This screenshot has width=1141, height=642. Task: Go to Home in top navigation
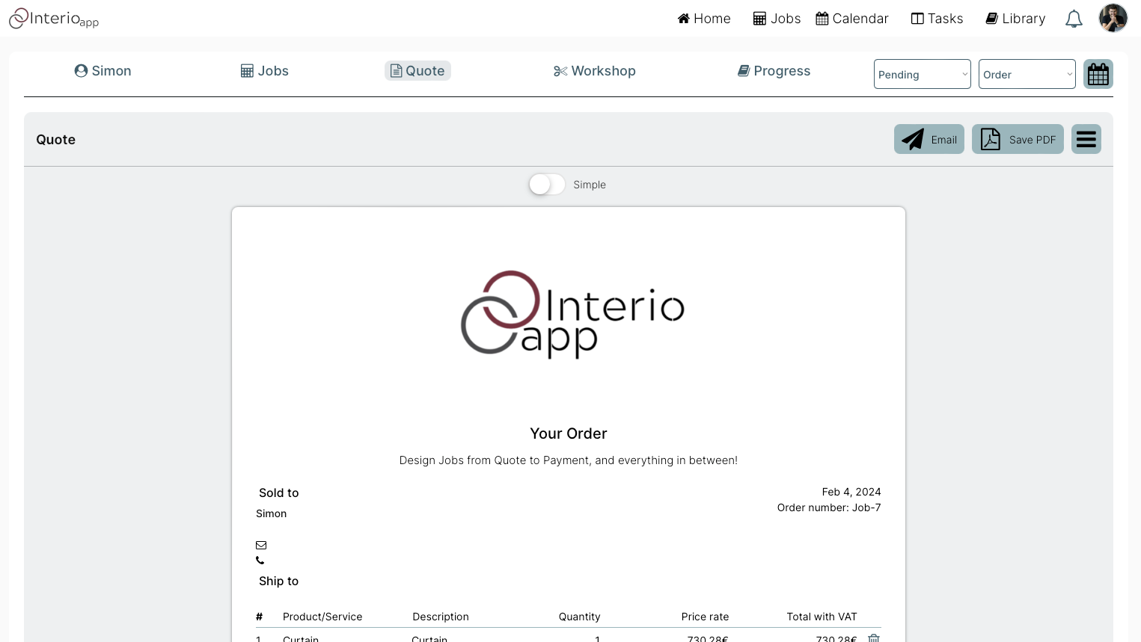click(x=704, y=19)
